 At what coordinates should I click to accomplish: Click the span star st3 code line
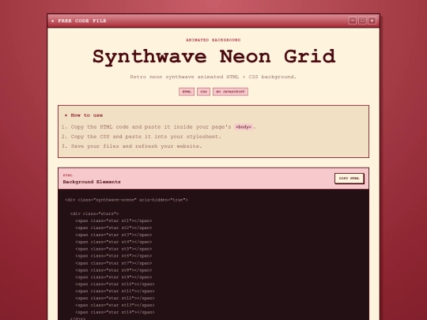tap(114, 235)
